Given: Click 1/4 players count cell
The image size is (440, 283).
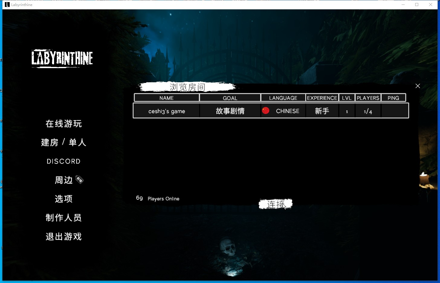Looking at the screenshot, I should [x=368, y=111].
